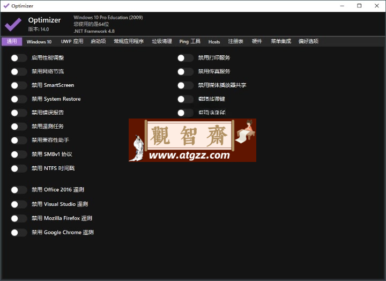Screen dimensions: 386x281
Task: Click the 版本: 14.0 version text
Action: tap(39, 29)
